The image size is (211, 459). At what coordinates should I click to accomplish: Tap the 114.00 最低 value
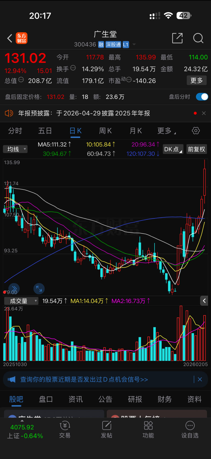[198, 57]
